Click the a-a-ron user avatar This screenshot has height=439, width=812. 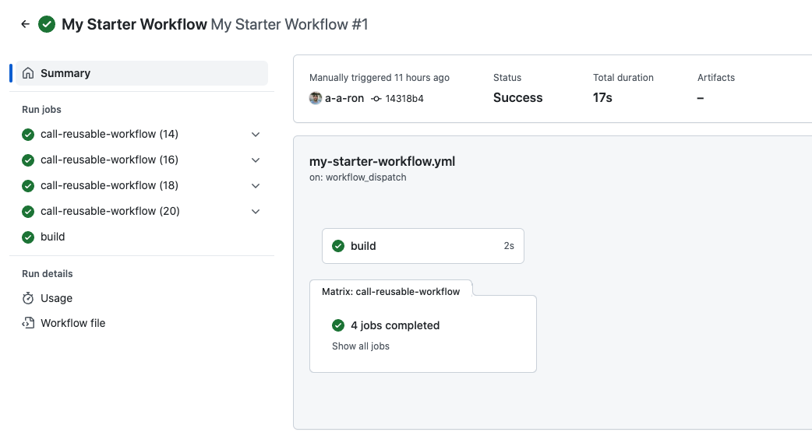[x=316, y=98]
